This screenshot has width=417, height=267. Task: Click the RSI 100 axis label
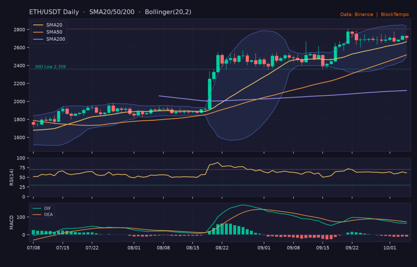[x=21, y=158]
